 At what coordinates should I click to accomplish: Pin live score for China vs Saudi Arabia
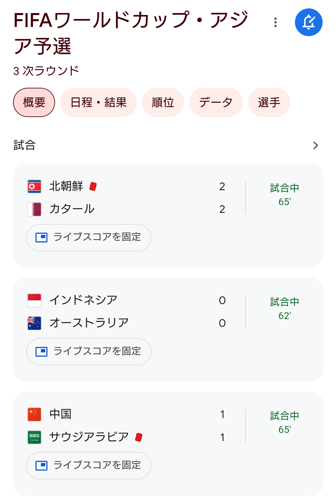(x=89, y=465)
